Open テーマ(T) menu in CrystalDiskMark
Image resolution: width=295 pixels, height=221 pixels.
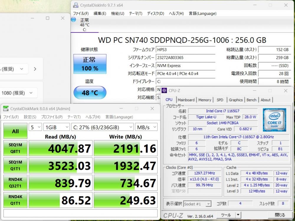(x=74, y=117)
